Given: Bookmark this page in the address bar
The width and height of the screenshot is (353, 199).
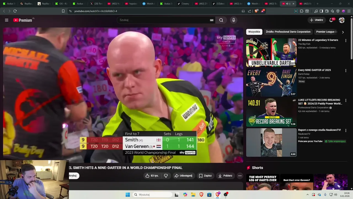Looking at the screenshot, I should tap(63, 11).
